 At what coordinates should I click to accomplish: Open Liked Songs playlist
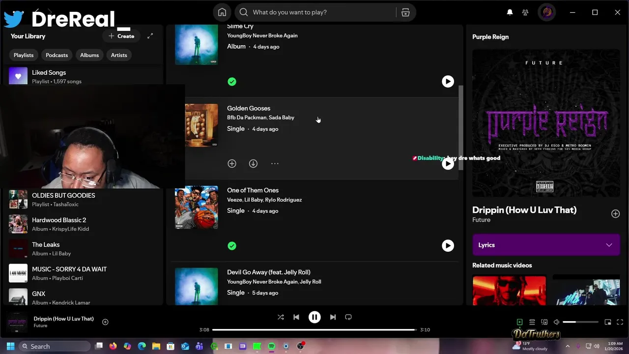pyautogui.click(x=84, y=76)
